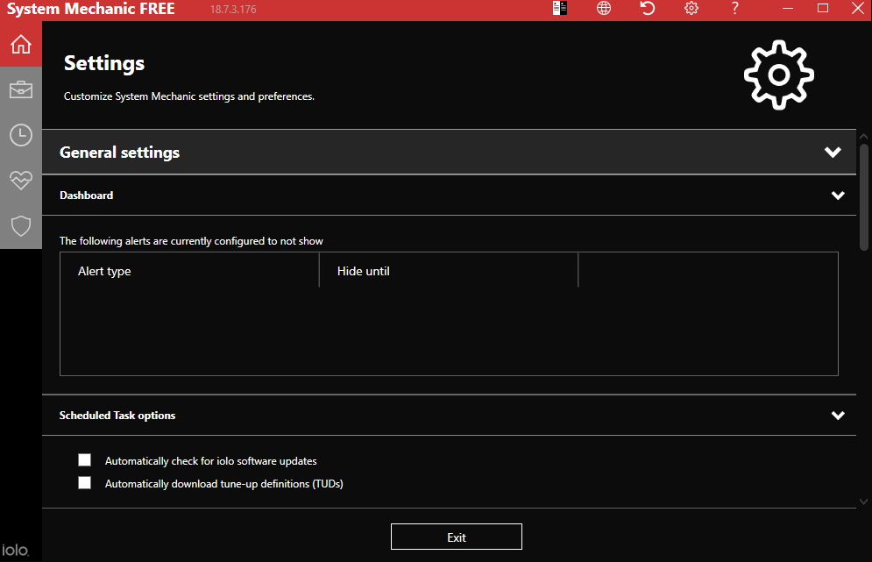
Task: Click the iolo logo in the sidebar corner
Action: [15, 551]
